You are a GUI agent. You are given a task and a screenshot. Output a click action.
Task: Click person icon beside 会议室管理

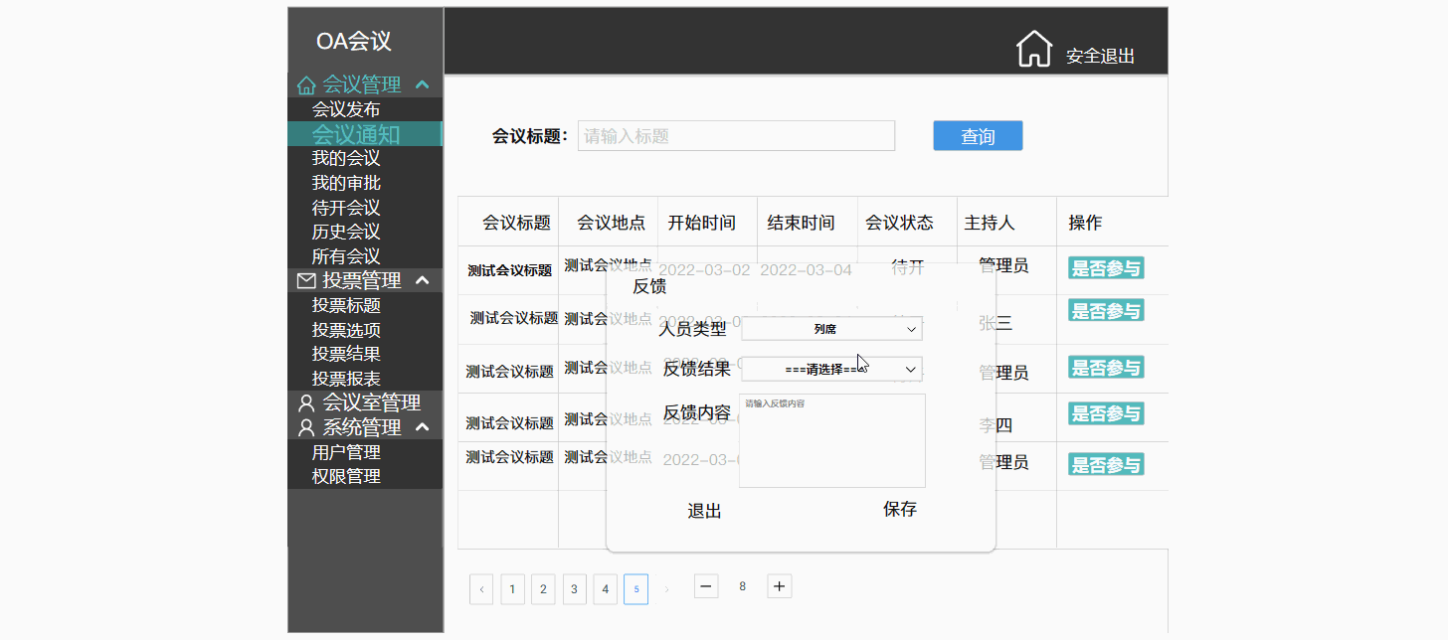tap(306, 403)
